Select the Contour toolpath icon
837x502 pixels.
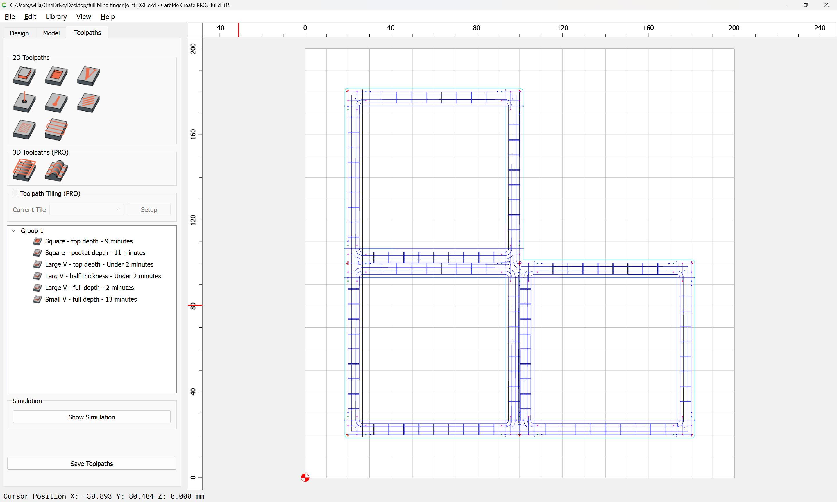(24, 76)
